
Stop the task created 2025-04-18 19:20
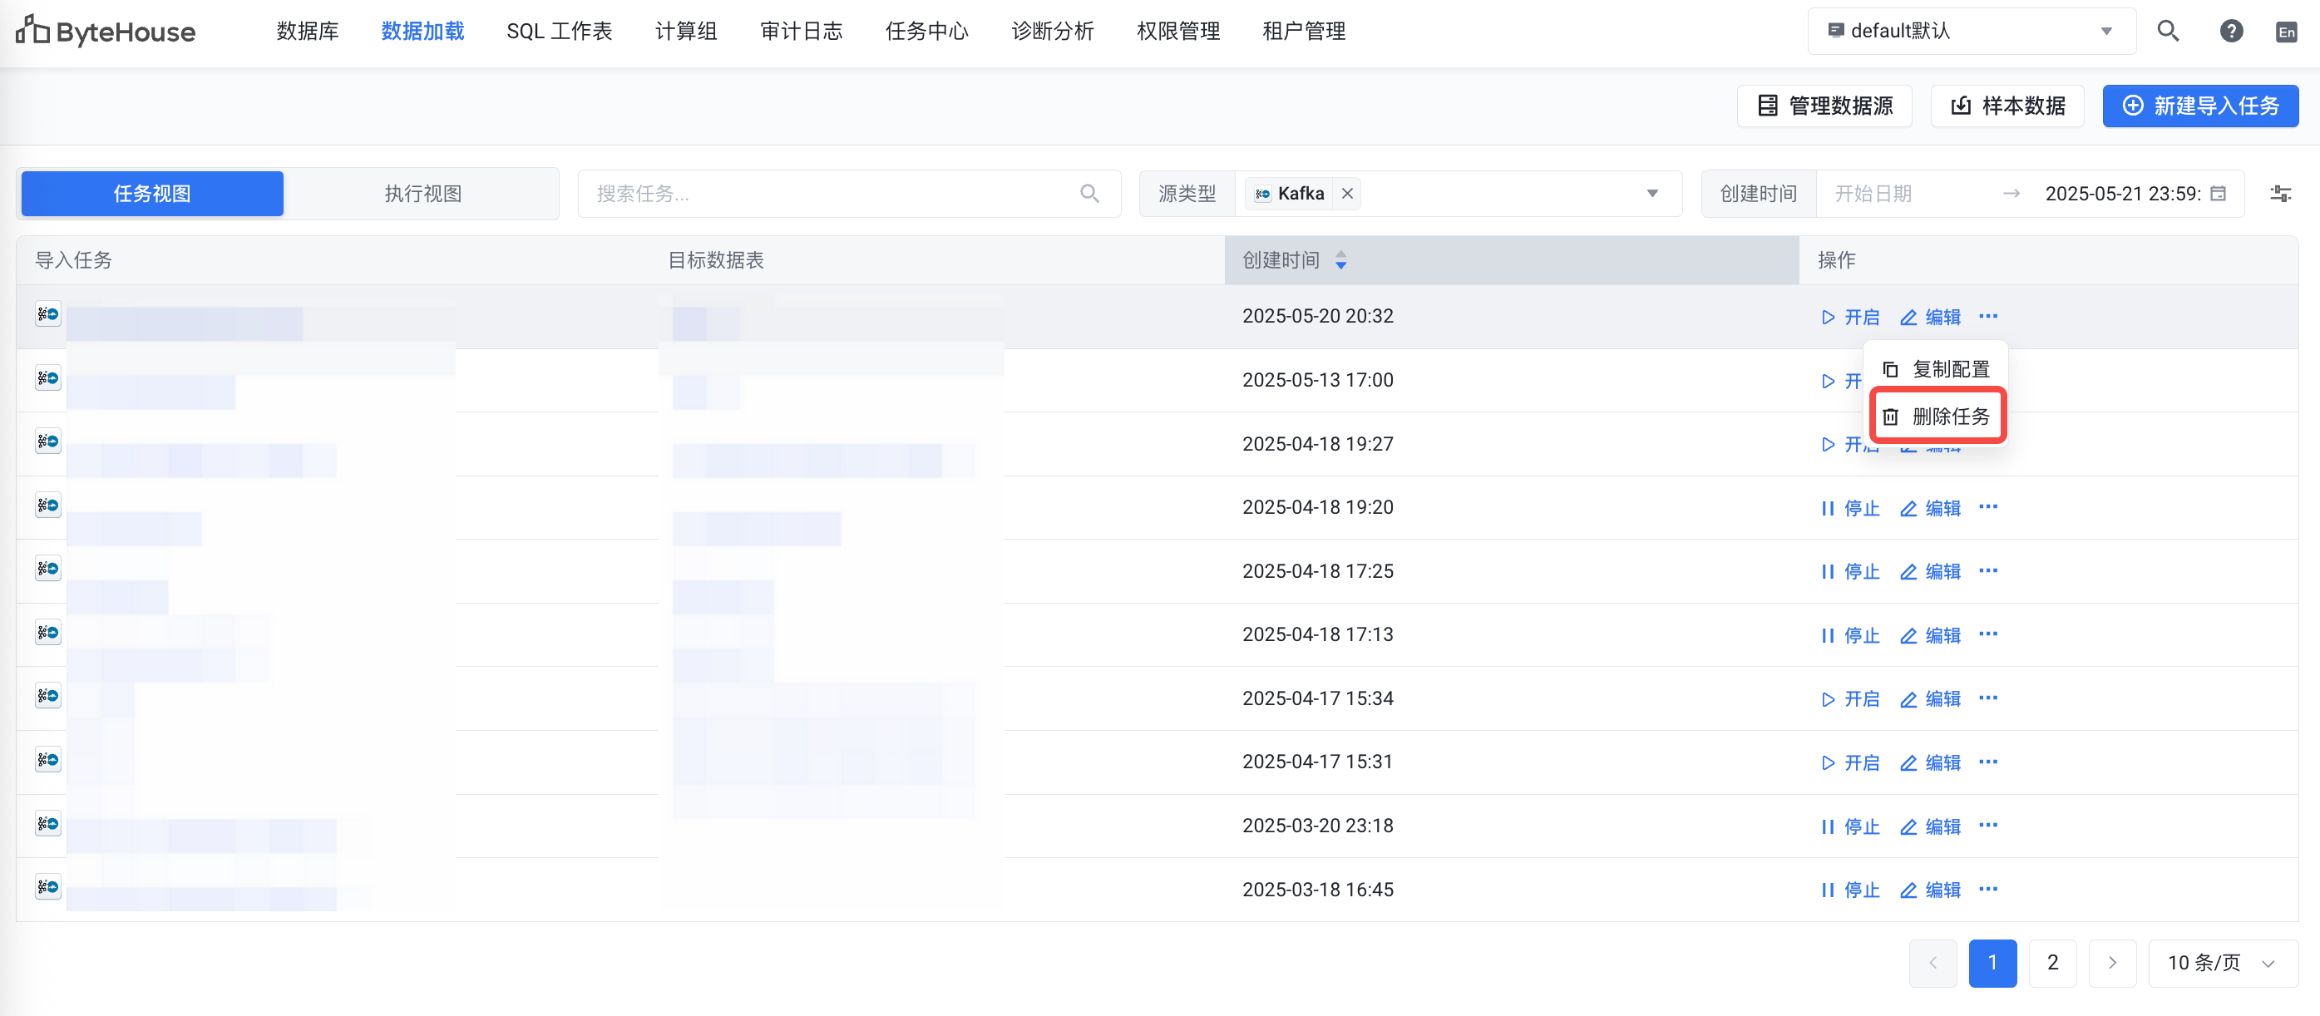click(x=1850, y=508)
